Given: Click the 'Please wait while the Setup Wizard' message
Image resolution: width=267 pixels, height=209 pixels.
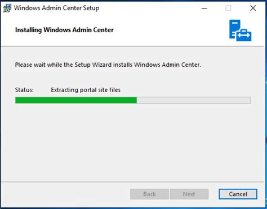Looking at the screenshot, I should (108, 65).
